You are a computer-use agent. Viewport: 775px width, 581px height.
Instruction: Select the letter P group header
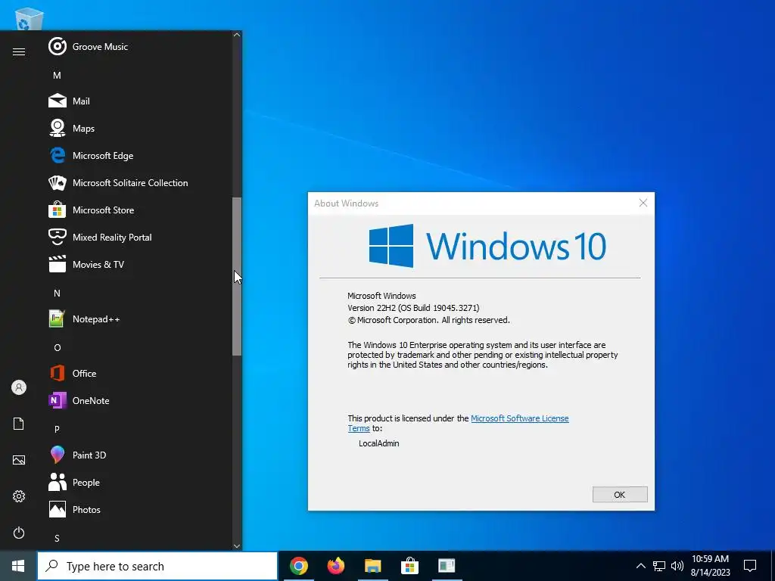57,429
